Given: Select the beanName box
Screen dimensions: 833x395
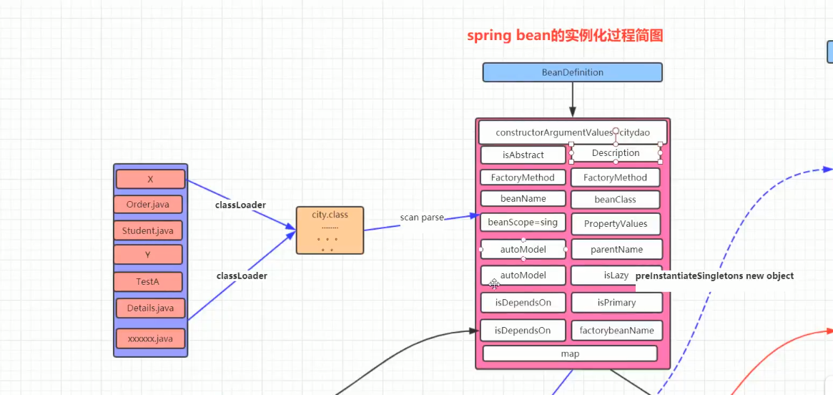Looking at the screenshot, I should tap(524, 199).
